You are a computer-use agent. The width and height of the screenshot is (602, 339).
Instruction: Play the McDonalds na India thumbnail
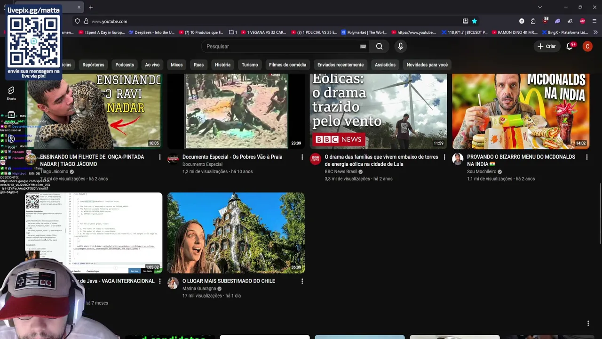pos(521,111)
